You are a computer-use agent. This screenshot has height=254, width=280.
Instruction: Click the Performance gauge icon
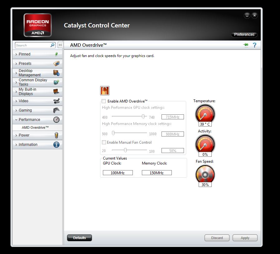tap(56, 120)
